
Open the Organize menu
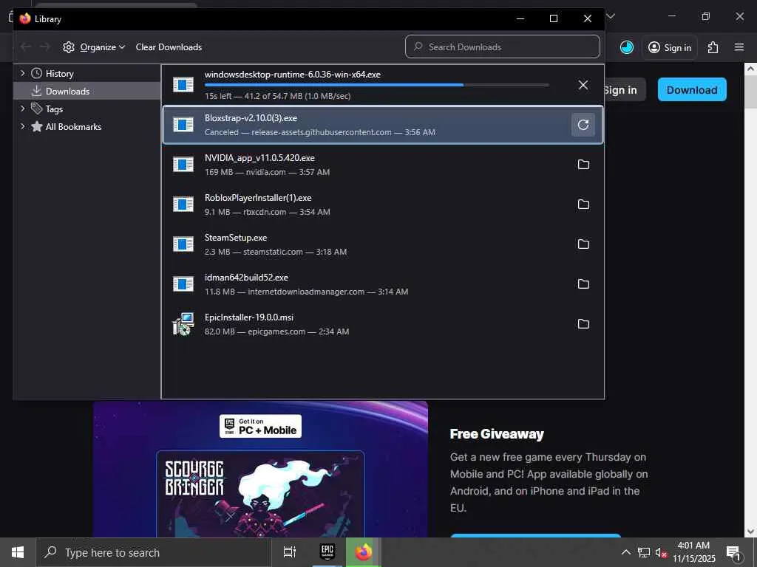click(94, 47)
